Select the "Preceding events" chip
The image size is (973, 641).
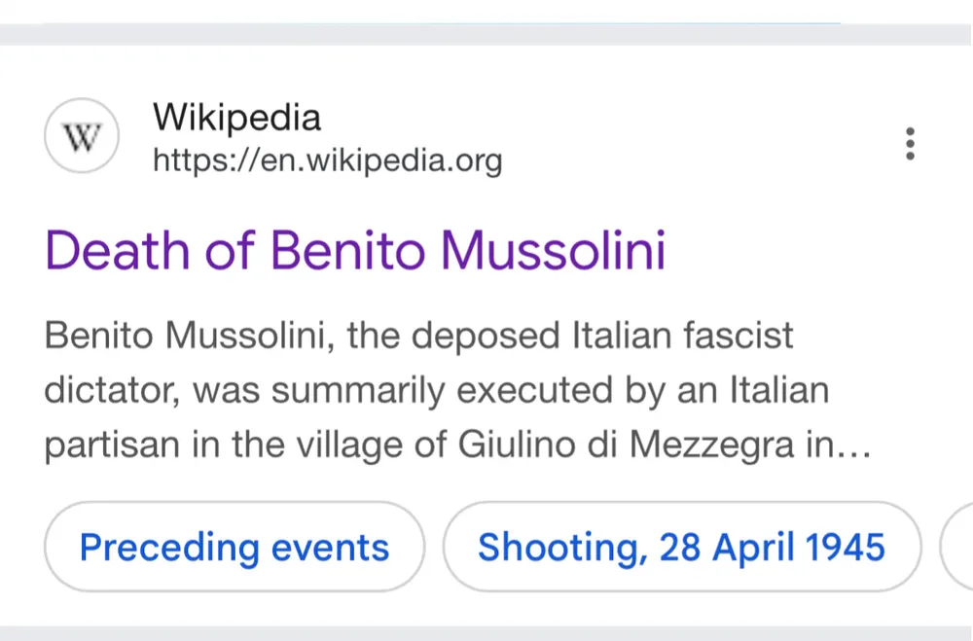click(x=234, y=547)
